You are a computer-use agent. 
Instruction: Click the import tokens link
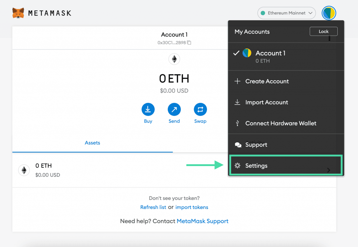coord(192,207)
